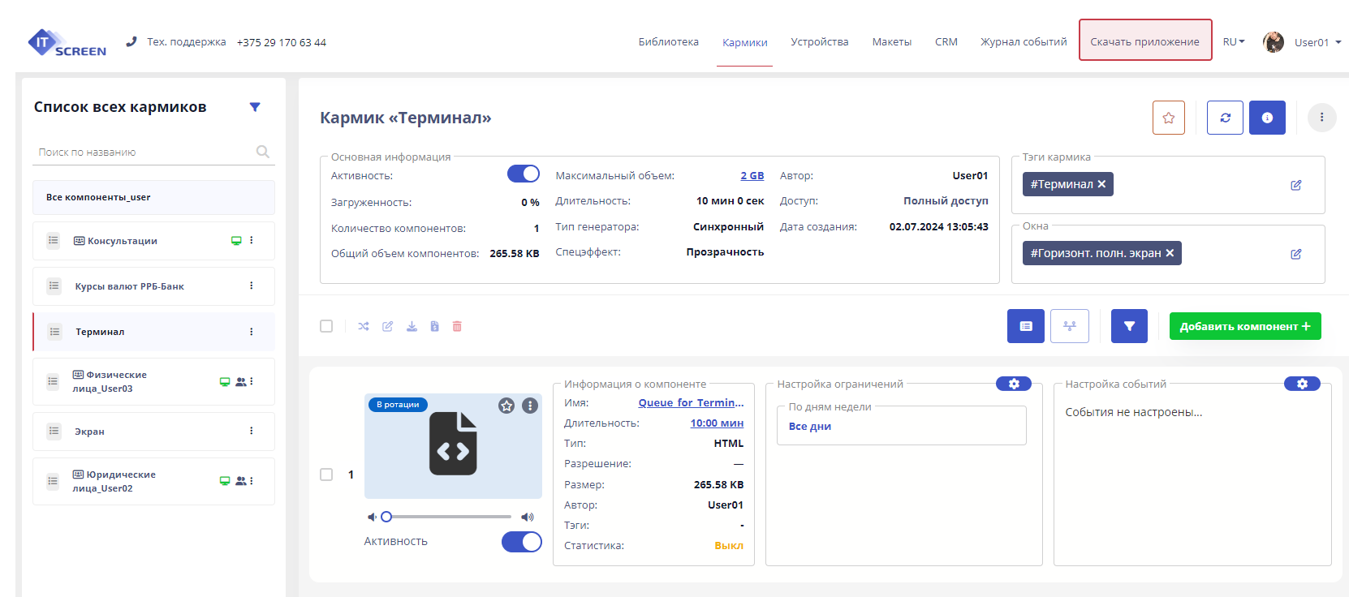Open the Журнал событий tab

pos(1023,42)
